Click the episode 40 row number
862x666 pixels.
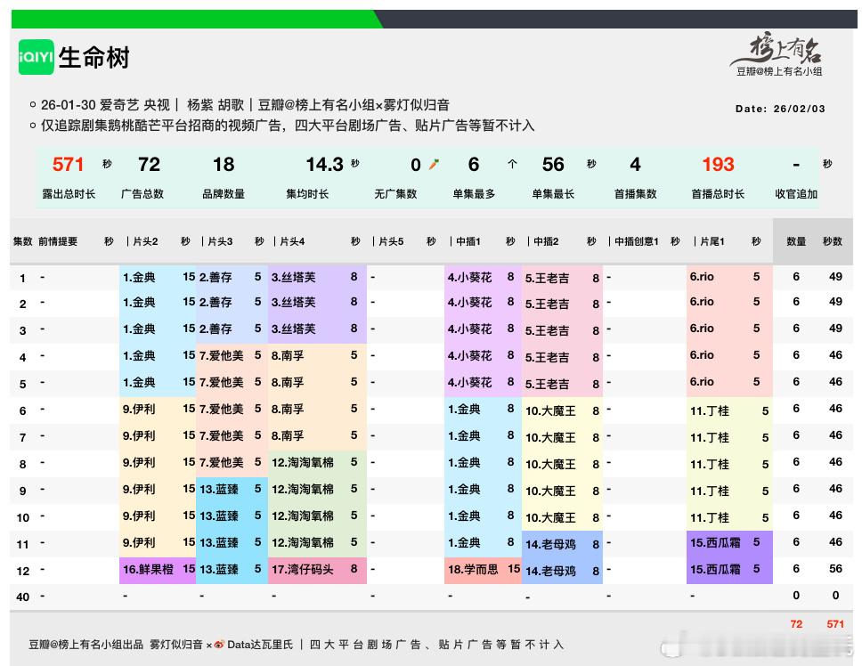point(22,596)
